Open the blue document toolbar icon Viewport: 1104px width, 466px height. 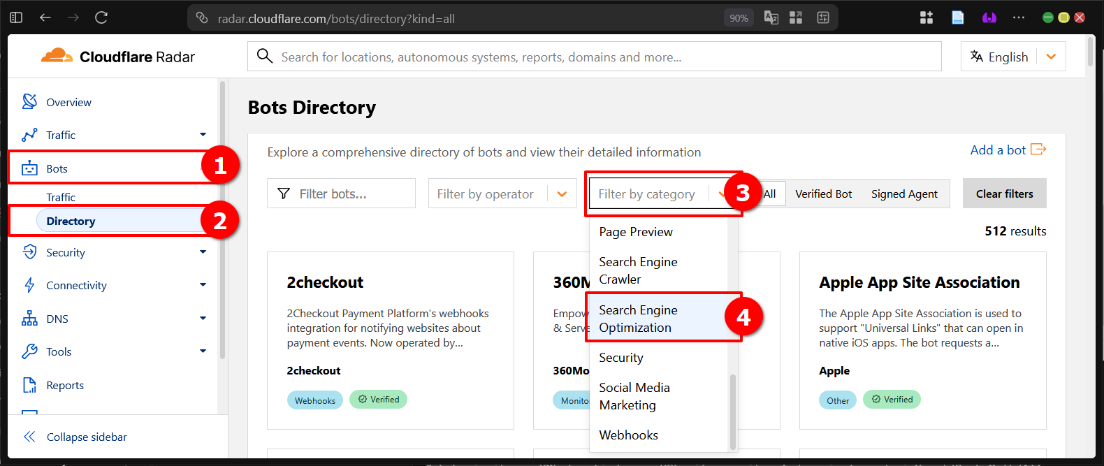(x=958, y=17)
